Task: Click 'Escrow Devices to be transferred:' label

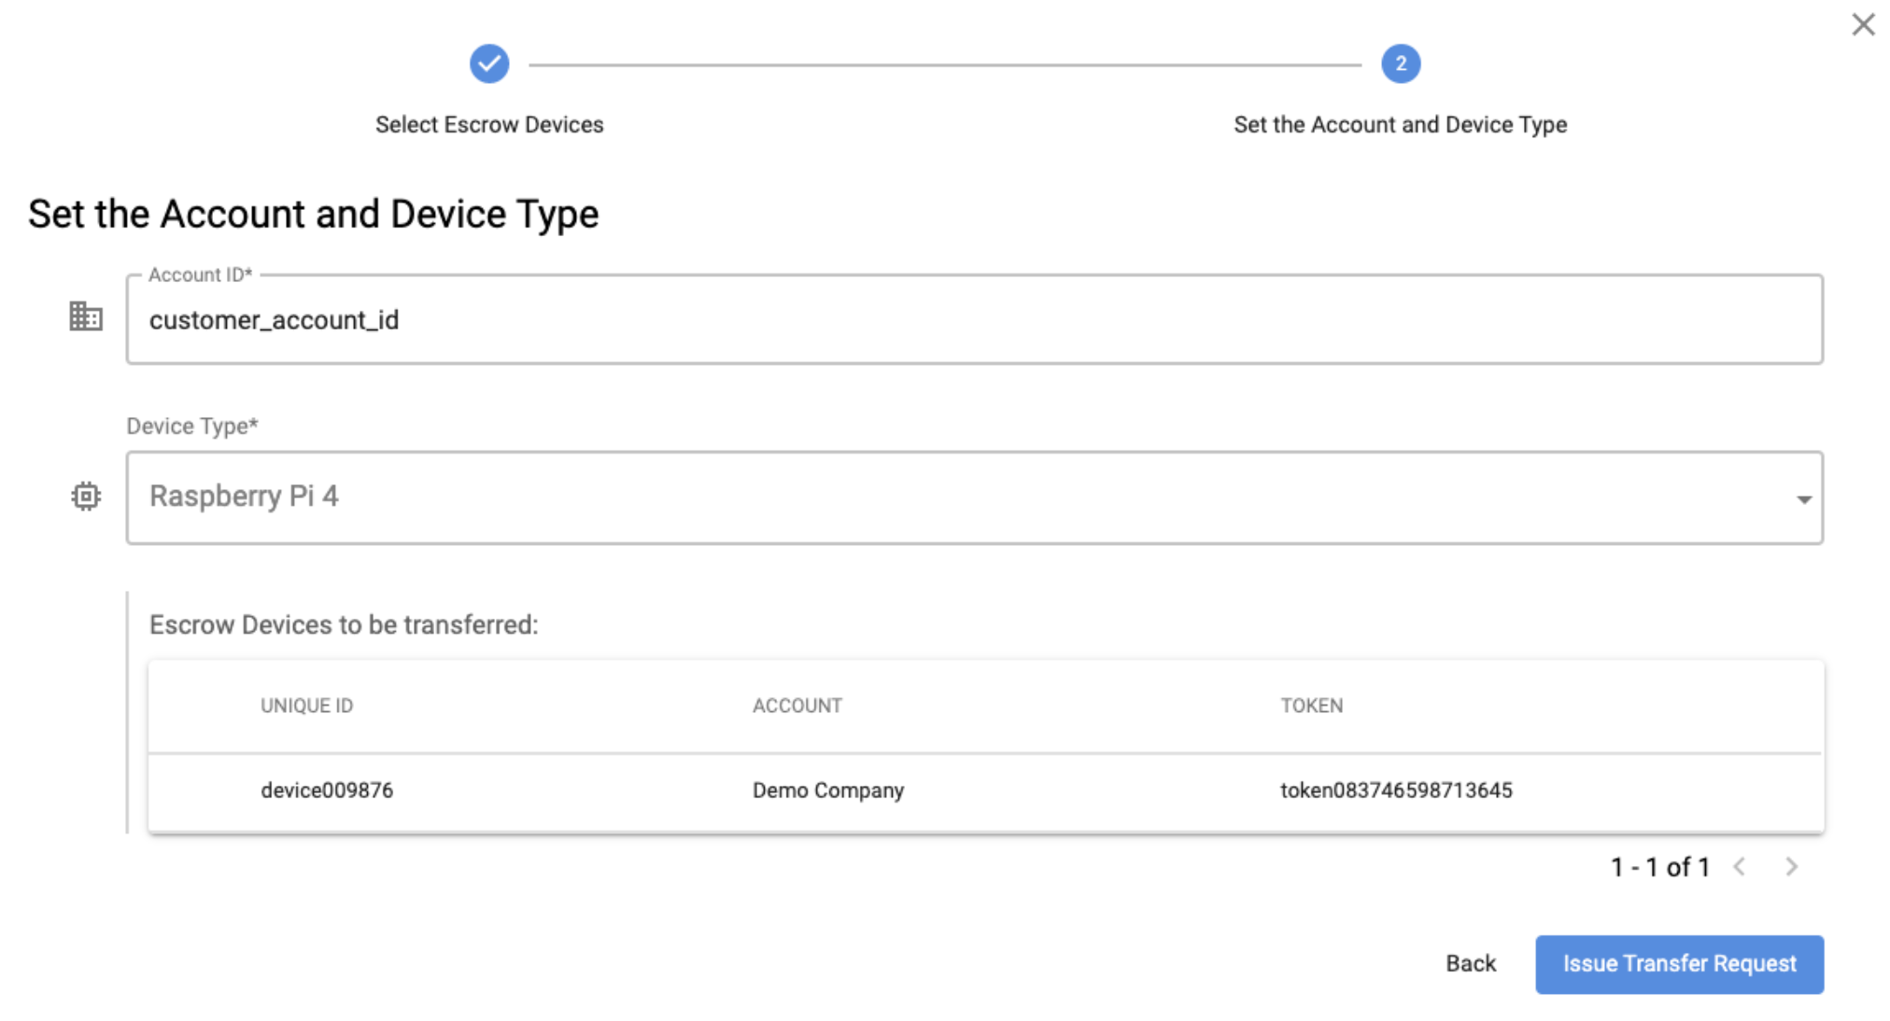Action: coord(344,624)
